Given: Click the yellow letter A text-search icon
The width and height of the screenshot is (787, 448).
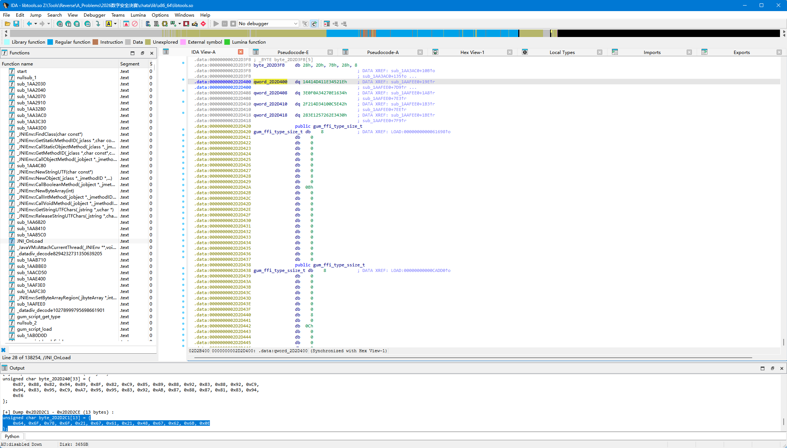Looking at the screenshot, I should (x=109, y=24).
